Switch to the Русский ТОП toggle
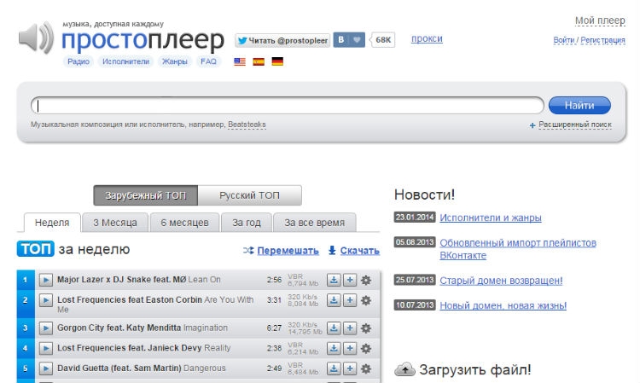The width and height of the screenshot is (640, 383). click(250, 195)
